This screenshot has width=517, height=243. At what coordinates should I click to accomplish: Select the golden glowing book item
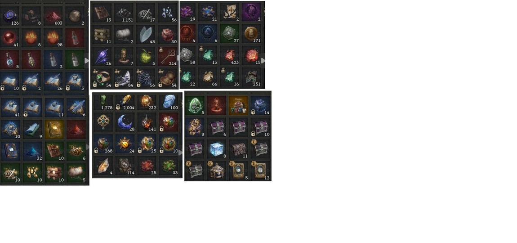pos(53,129)
